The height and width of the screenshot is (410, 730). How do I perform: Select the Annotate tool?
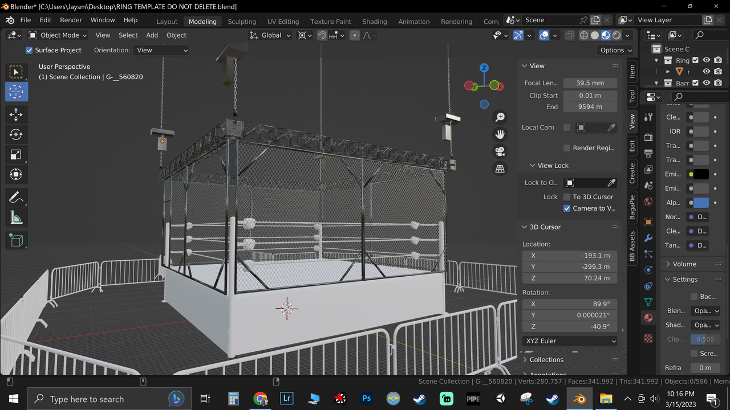coord(16,197)
